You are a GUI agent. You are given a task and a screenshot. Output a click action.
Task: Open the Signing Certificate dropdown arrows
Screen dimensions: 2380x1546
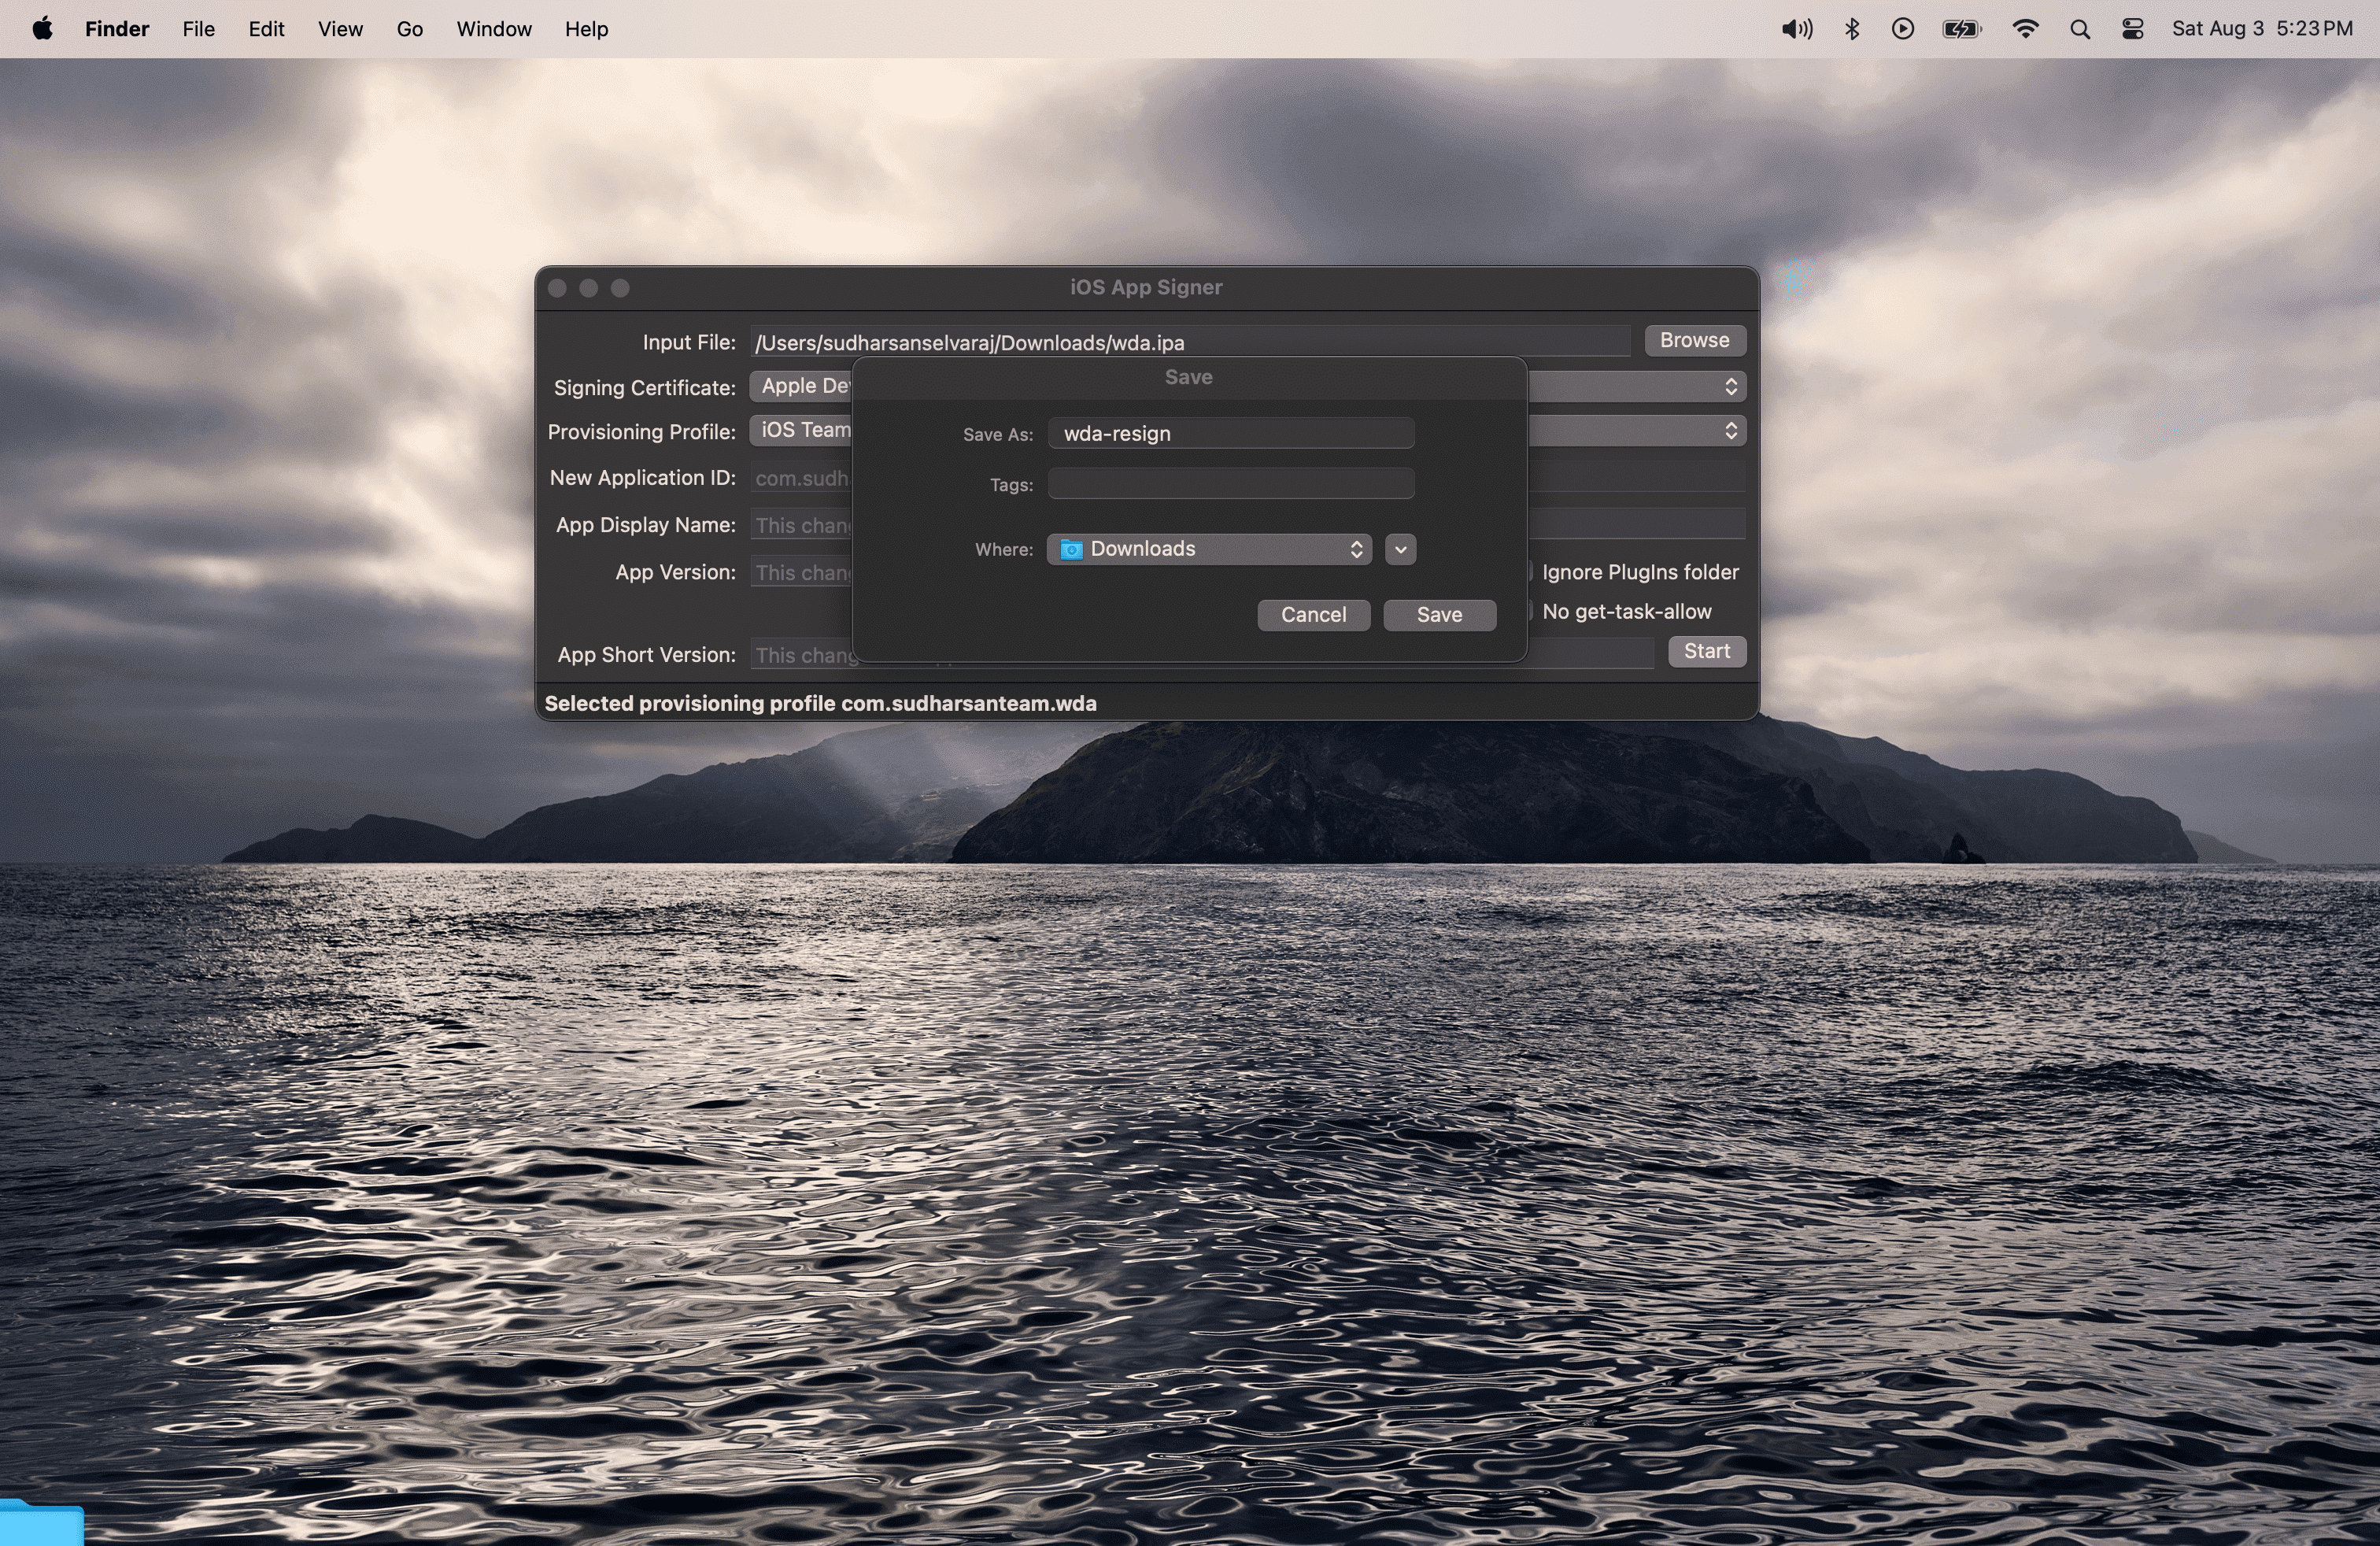click(1730, 387)
